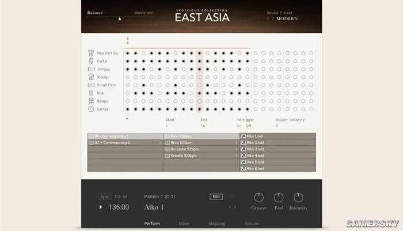403x231 pixels.
Task: Select the Small Perc instrument icon
Action: click(x=91, y=85)
